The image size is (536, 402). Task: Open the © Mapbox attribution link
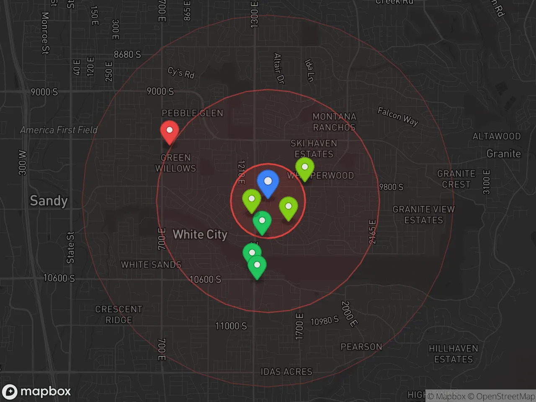446,396
